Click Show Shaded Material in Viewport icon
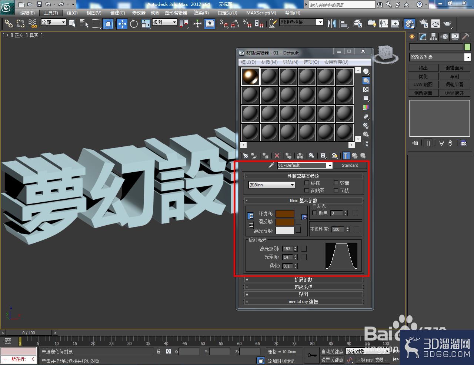This screenshot has width=474, height=365. 334,156
